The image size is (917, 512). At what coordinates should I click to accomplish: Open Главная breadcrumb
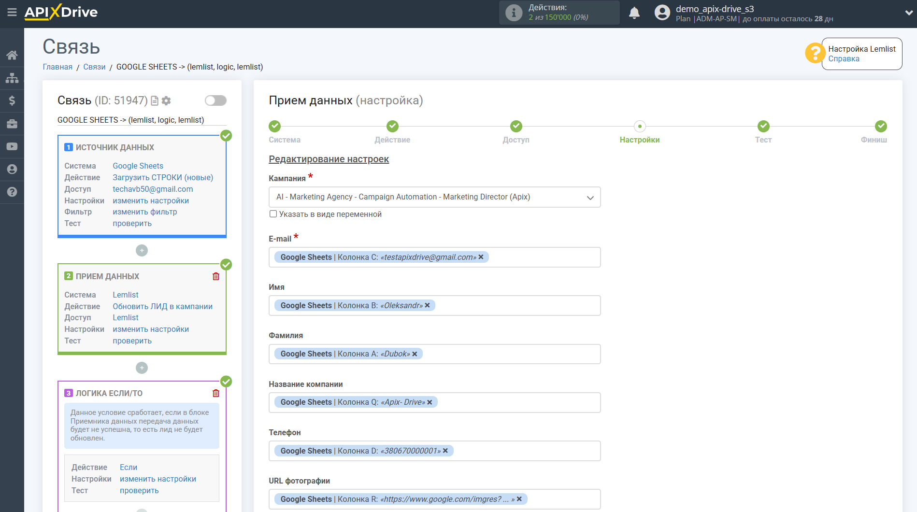pyautogui.click(x=57, y=67)
